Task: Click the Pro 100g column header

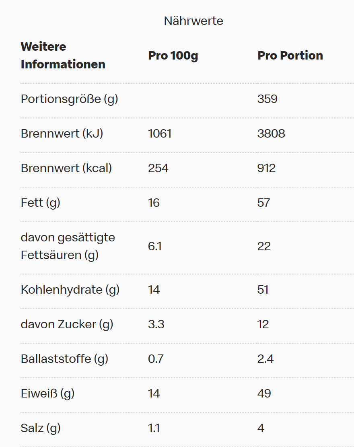Action: (x=173, y=56)
